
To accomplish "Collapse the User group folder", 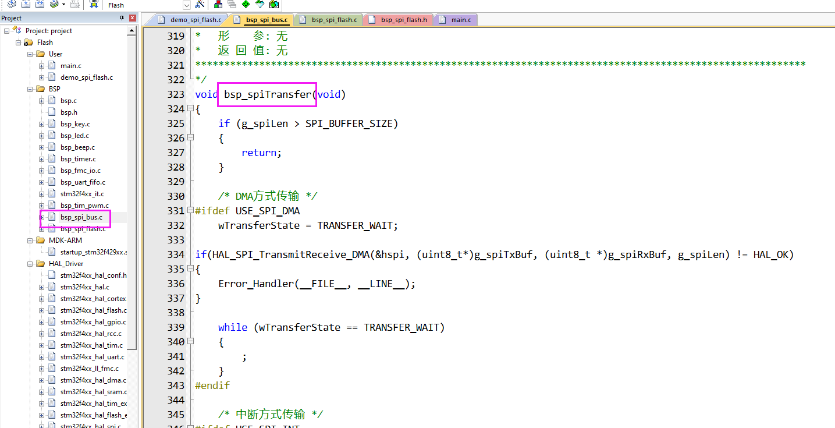I will (30, 54).
